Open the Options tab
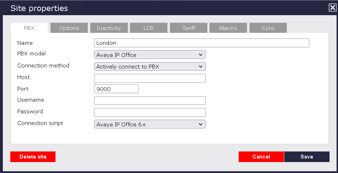Viewport: 338px width, 173px height. pyautogui.click(x=69, y=28)
